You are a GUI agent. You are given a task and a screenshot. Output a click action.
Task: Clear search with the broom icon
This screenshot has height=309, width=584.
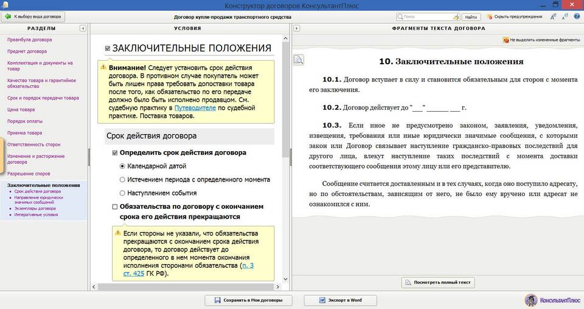pos(456,17)
